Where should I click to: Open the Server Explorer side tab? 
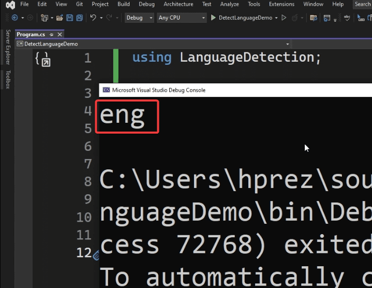8,47
